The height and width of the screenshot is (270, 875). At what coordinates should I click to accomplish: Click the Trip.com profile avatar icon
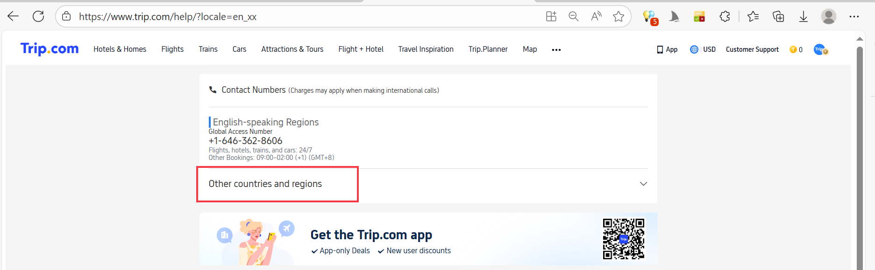821,49
